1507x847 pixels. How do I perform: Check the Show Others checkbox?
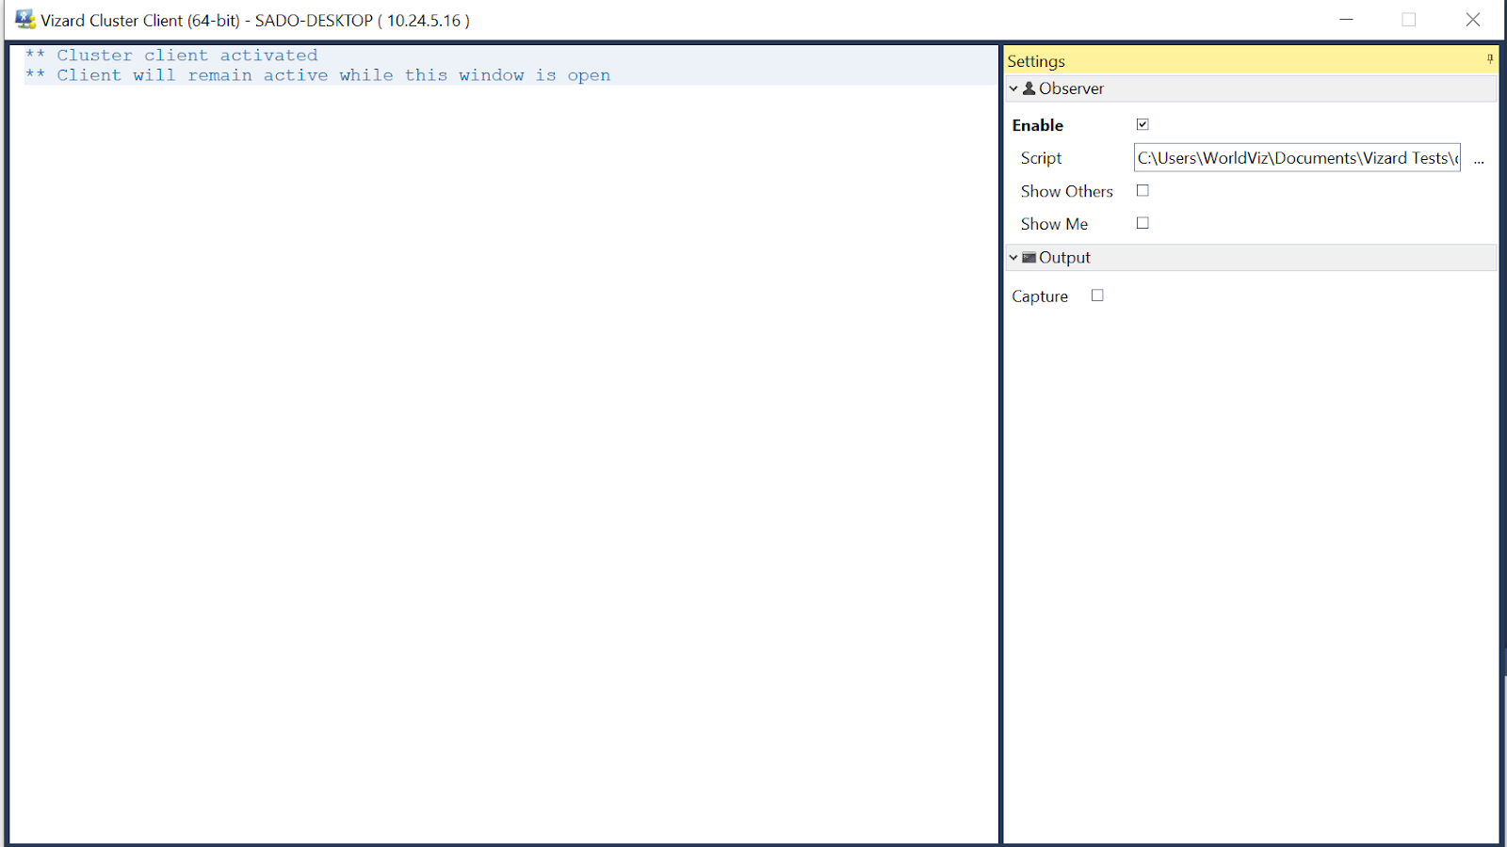click(x=1142, y=190)
